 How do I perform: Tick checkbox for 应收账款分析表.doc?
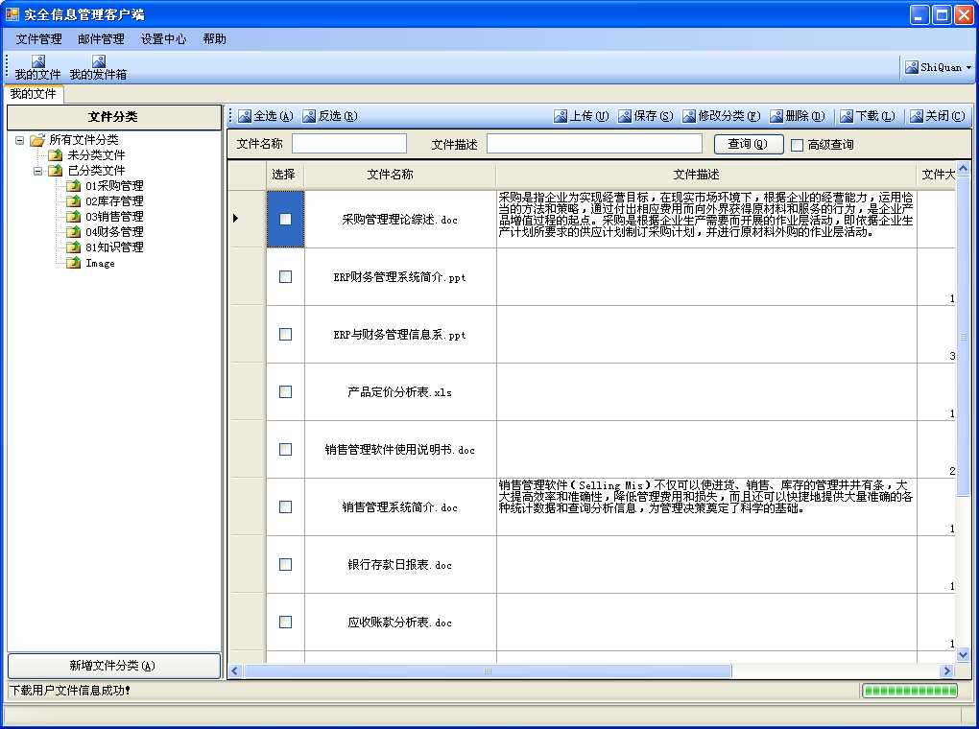click(x=285, y=622)
